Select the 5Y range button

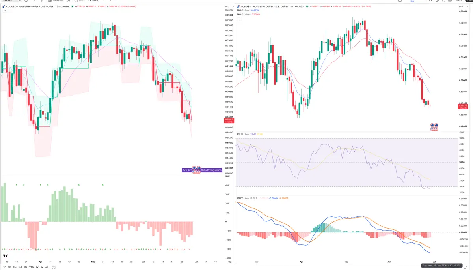click(x=42, y=267)
